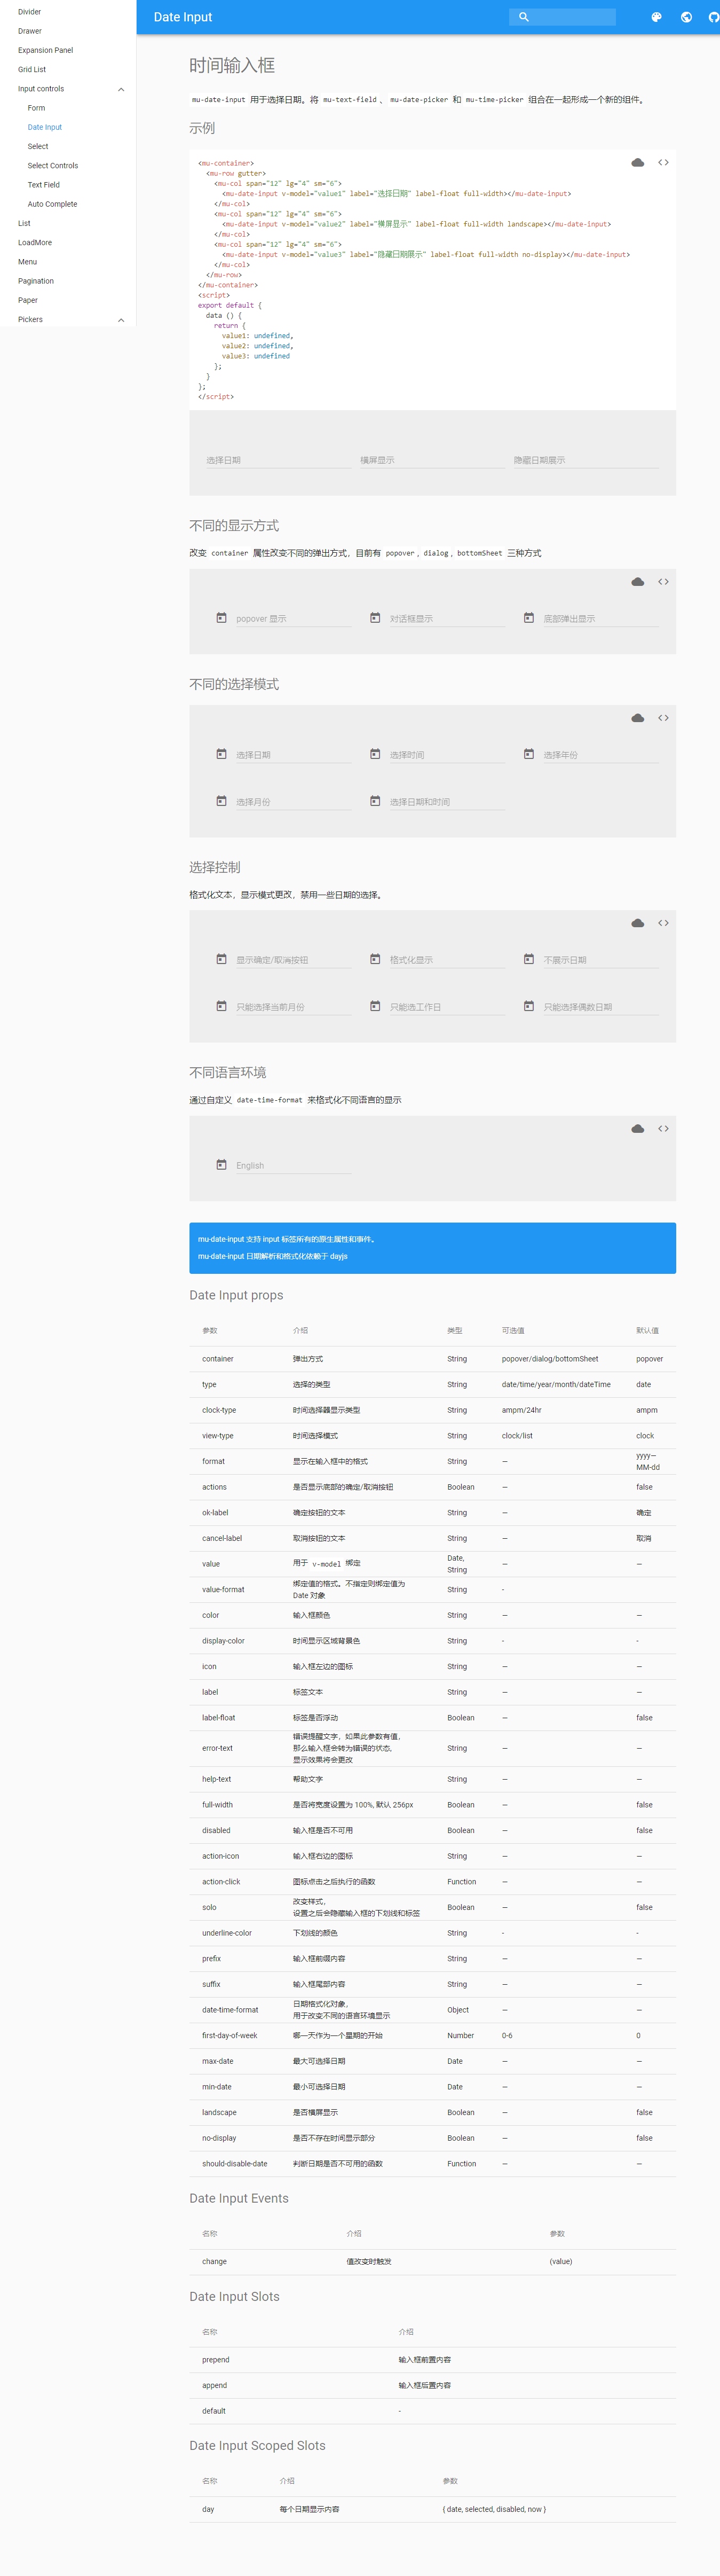Go to Pagination in the sidebar
Viewport: 720px width, 2576px height.
click(x=36, y=281)
